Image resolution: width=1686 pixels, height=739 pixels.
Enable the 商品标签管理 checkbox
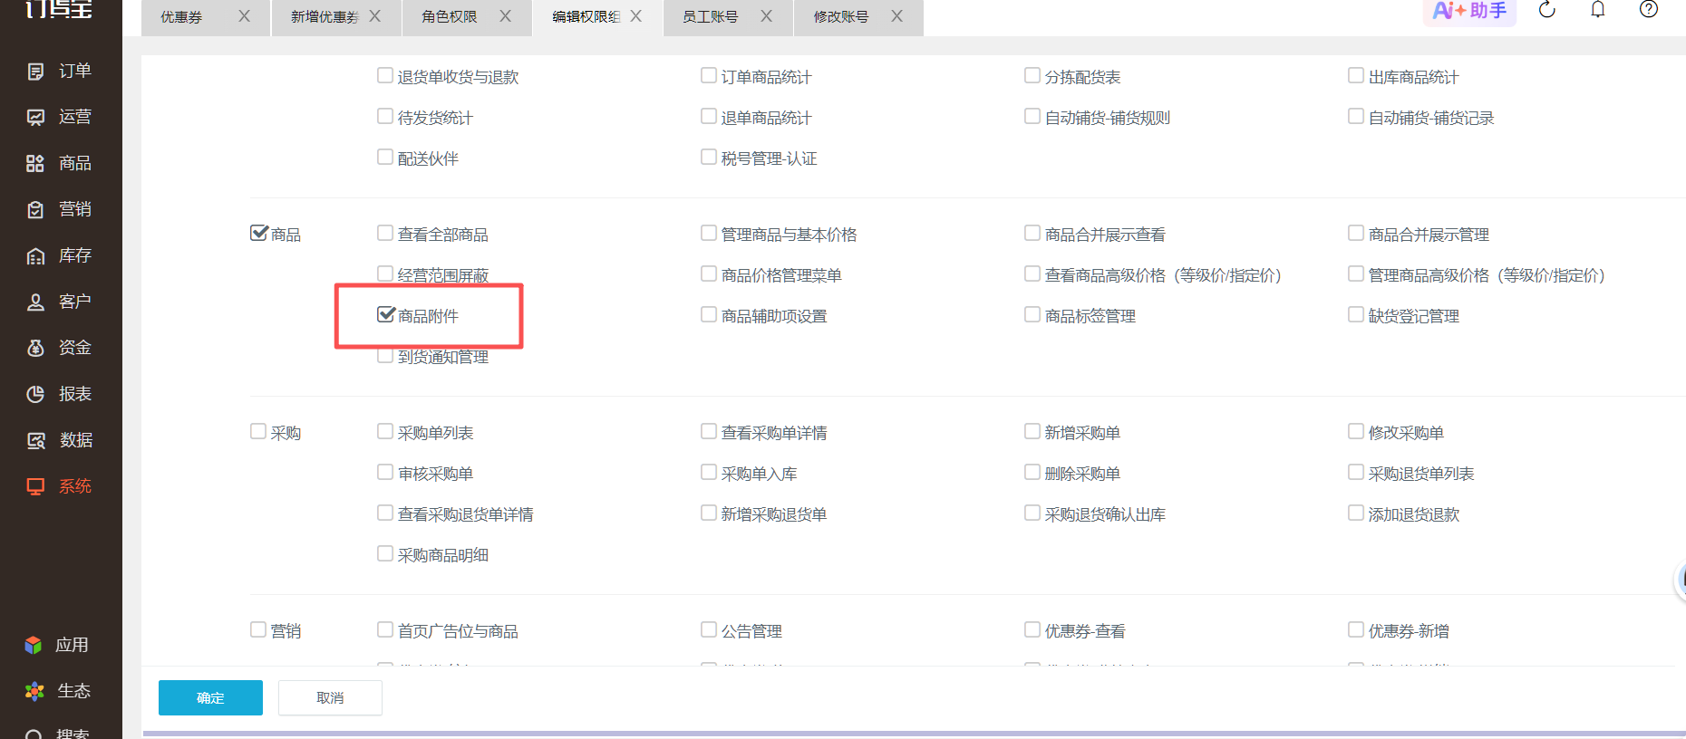[x=1032, y=315]
